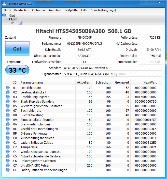This screenshot has height=179, width=167.
Task: Click hex value 000000001FCE
Action: [146, 120]
